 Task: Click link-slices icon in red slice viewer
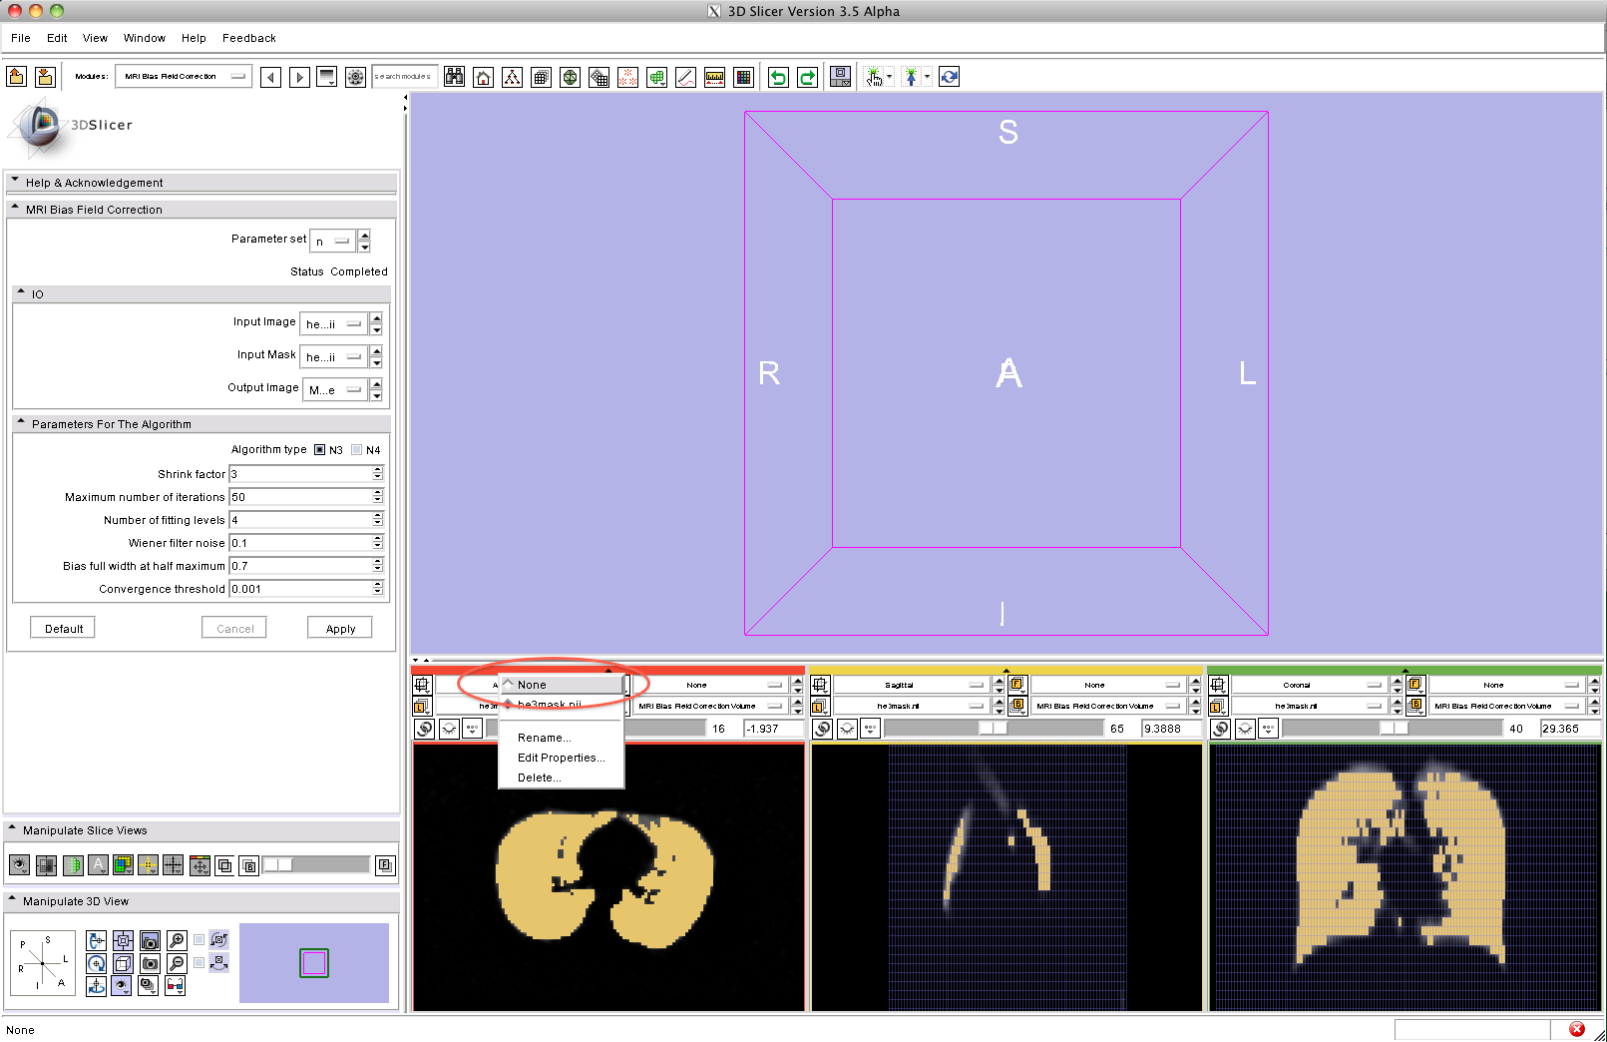coord(424,729)
